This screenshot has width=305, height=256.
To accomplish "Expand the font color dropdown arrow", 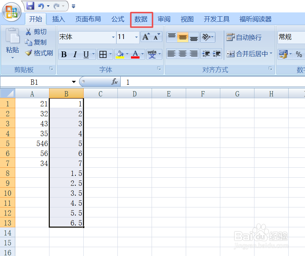I will coord(143,54).
